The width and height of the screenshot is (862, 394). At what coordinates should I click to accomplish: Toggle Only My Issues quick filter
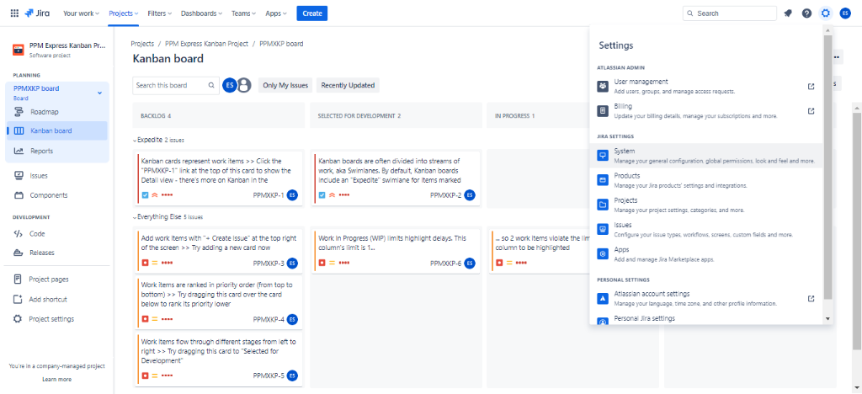click(285, 85)
